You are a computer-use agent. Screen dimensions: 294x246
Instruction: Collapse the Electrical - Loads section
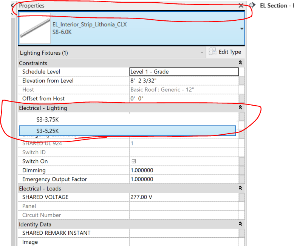[240, 188]
